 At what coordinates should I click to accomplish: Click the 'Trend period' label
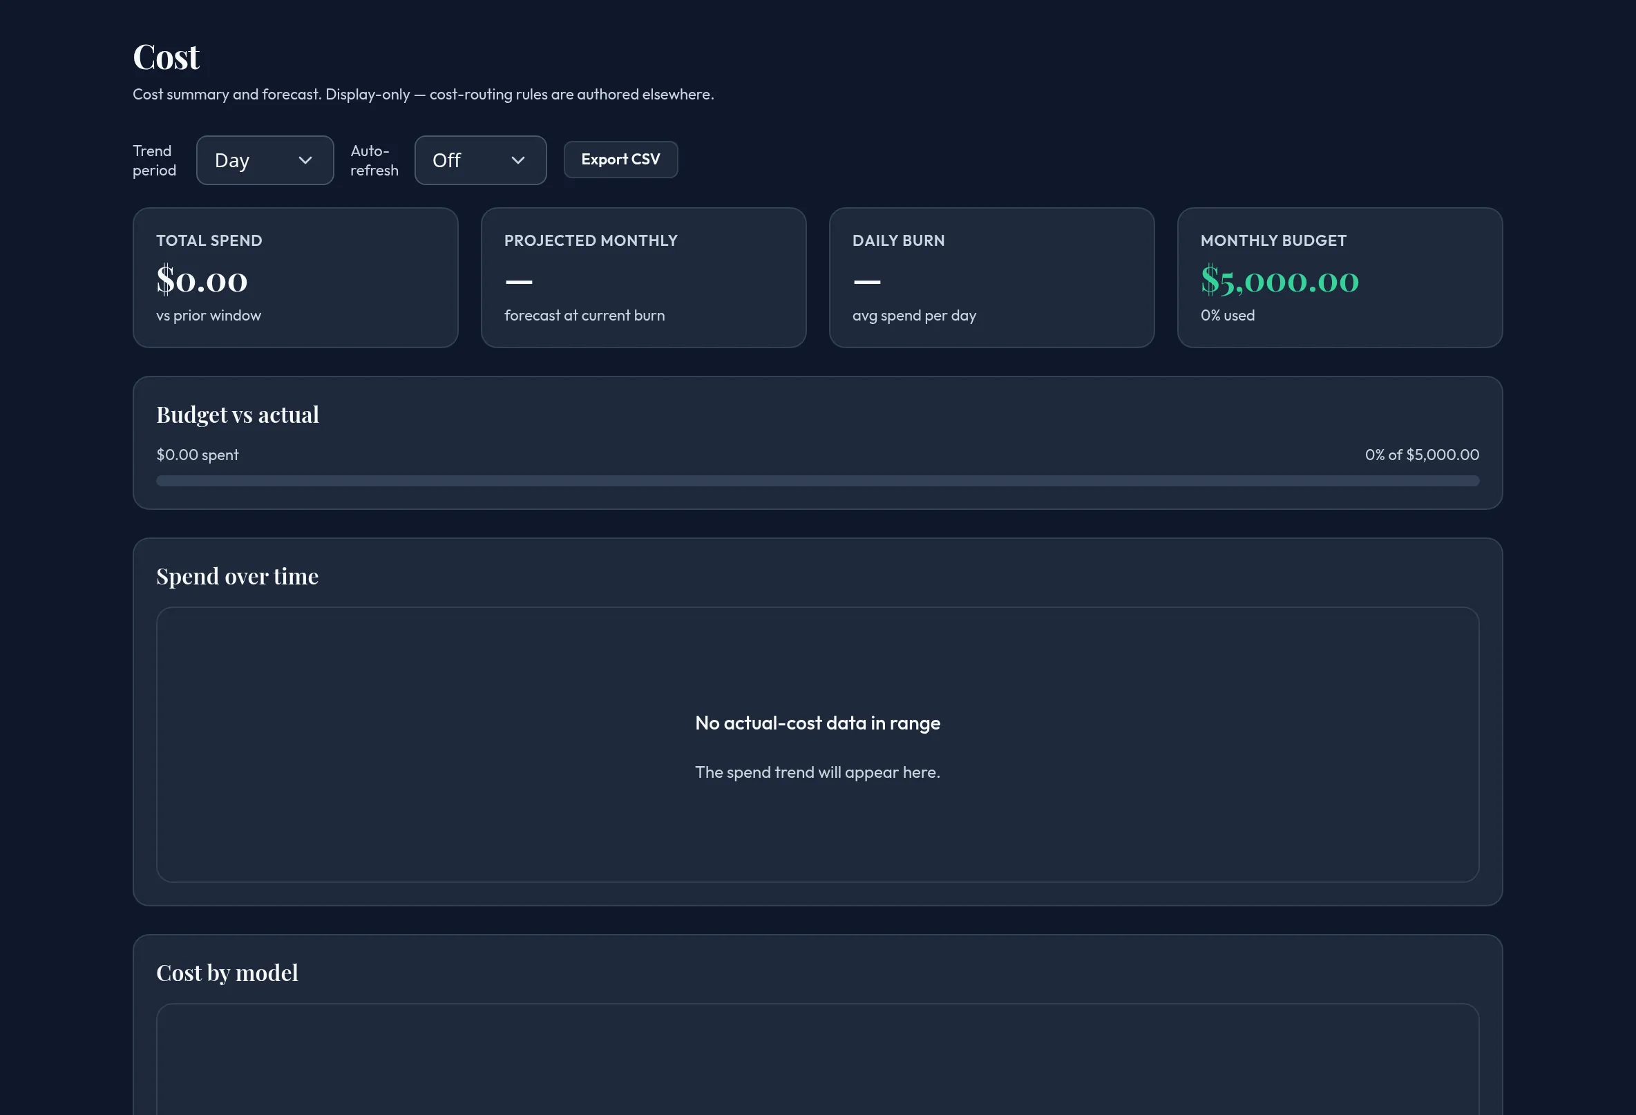(x=154, y=160)
